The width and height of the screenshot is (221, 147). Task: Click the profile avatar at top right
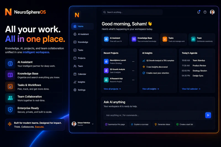click(x=212, y=12)
